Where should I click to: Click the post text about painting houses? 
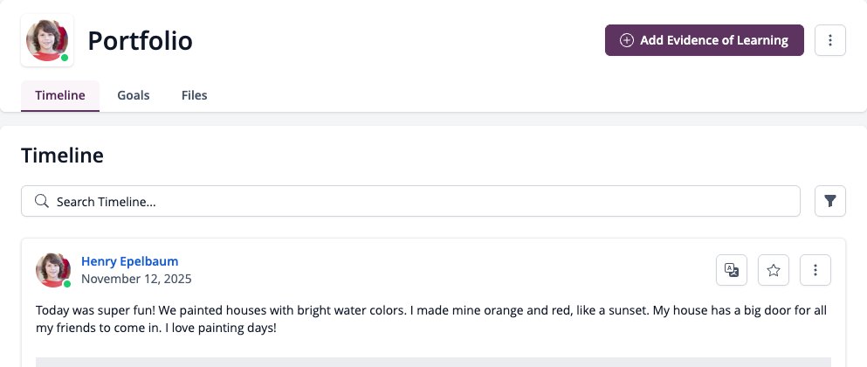(x=431, y=320)
